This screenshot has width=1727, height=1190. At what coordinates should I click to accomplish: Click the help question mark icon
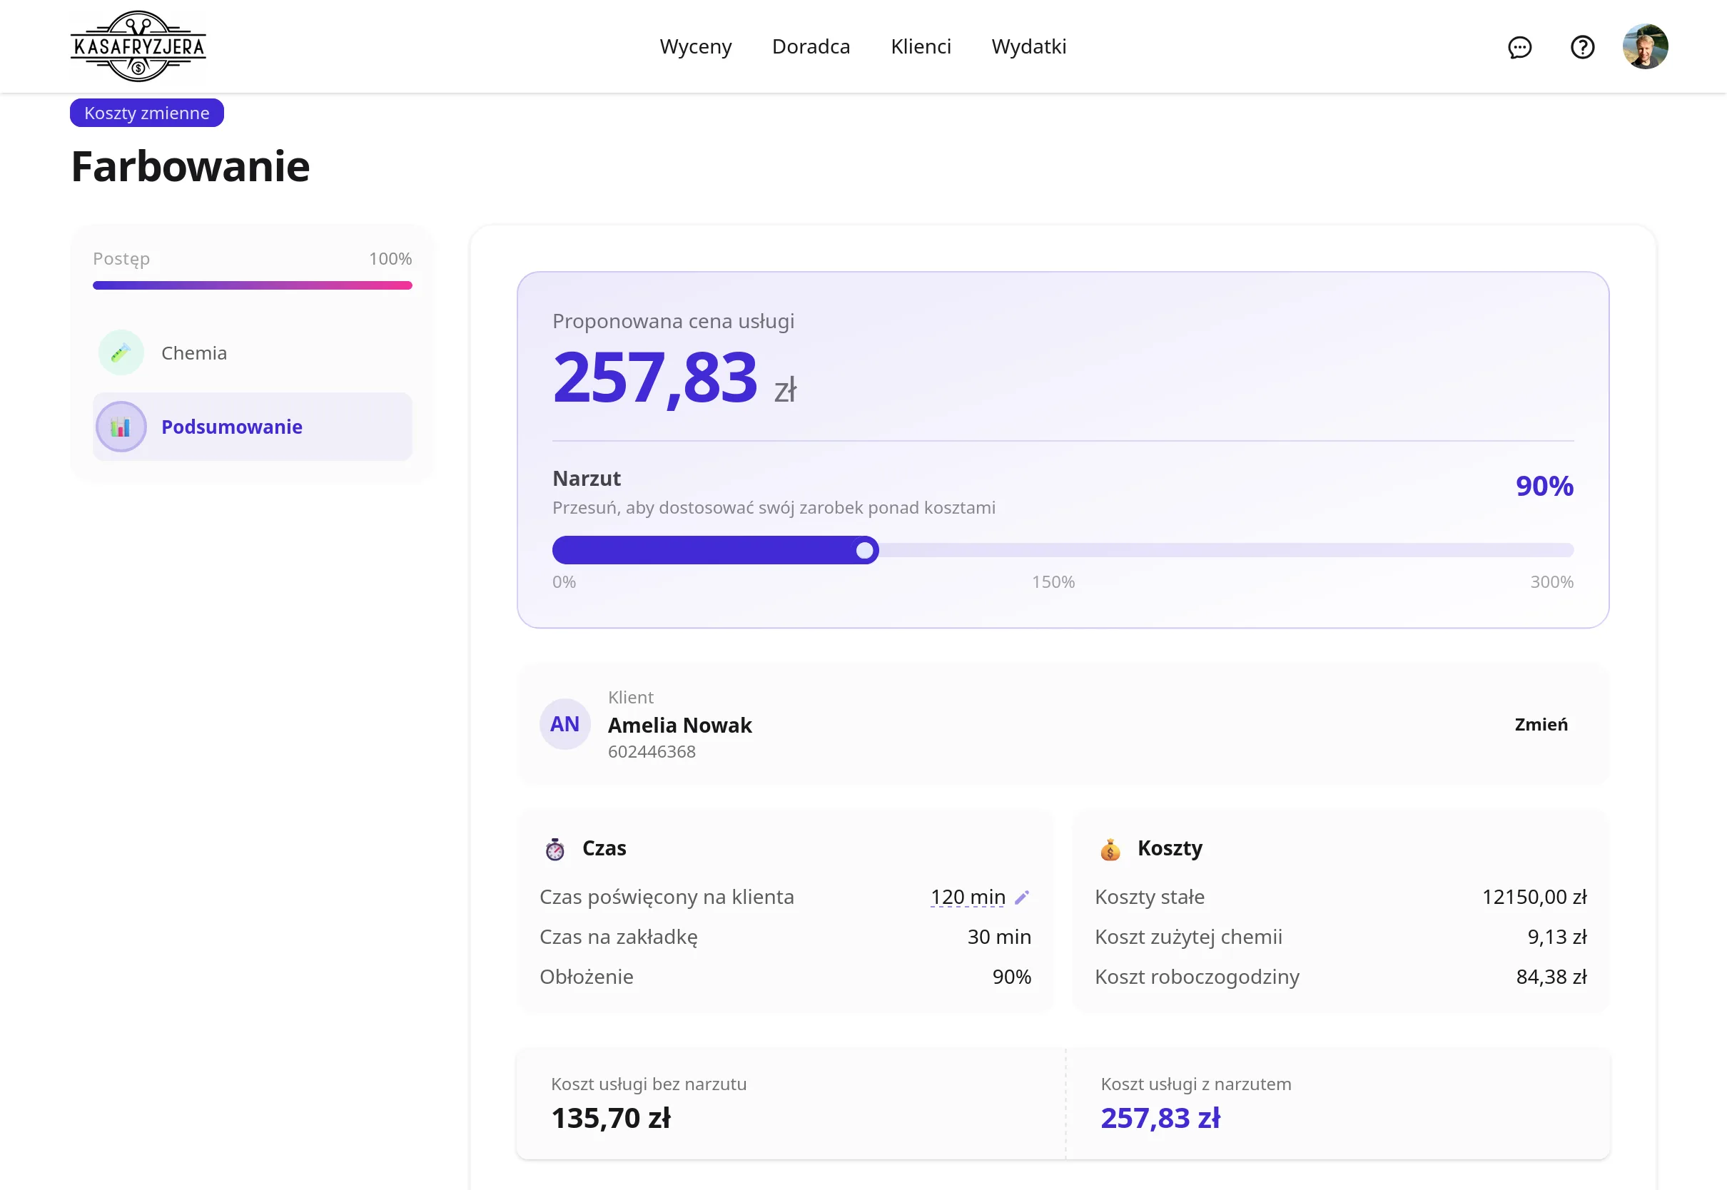coord(1581,47)
